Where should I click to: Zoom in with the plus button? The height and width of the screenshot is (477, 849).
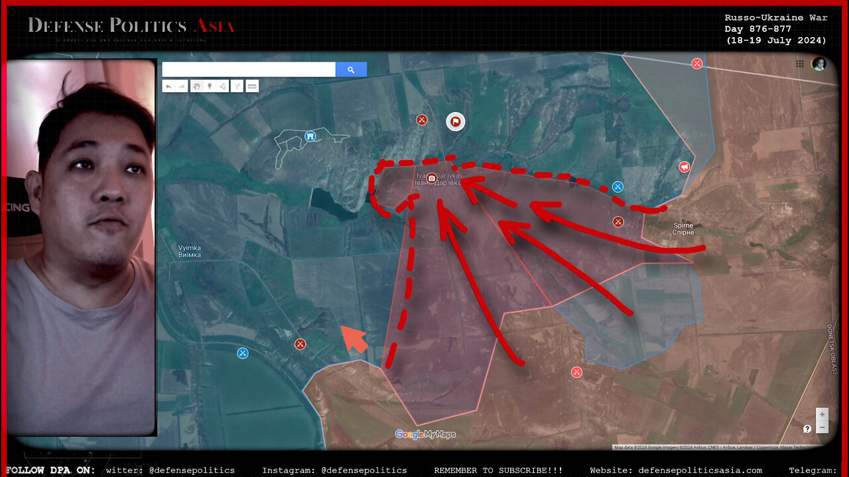tap(822, 414)
